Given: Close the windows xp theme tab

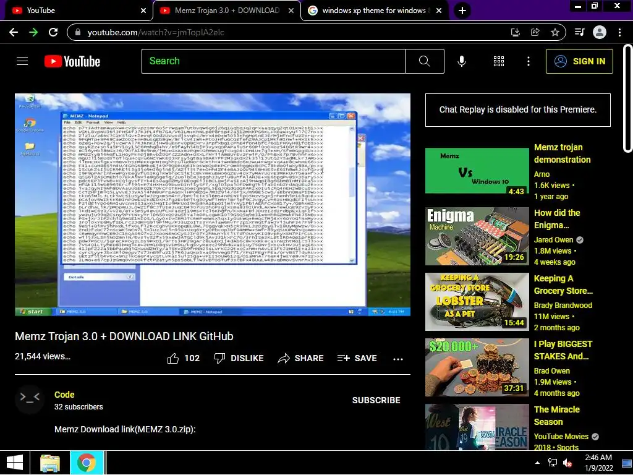Looking at the screenshot, I should (439, 11).
